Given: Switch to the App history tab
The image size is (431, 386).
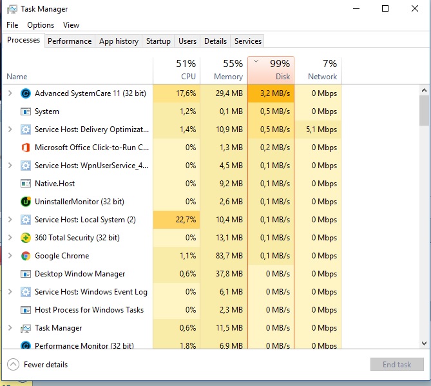Looking at the screenshot, I should coord(119,41).
